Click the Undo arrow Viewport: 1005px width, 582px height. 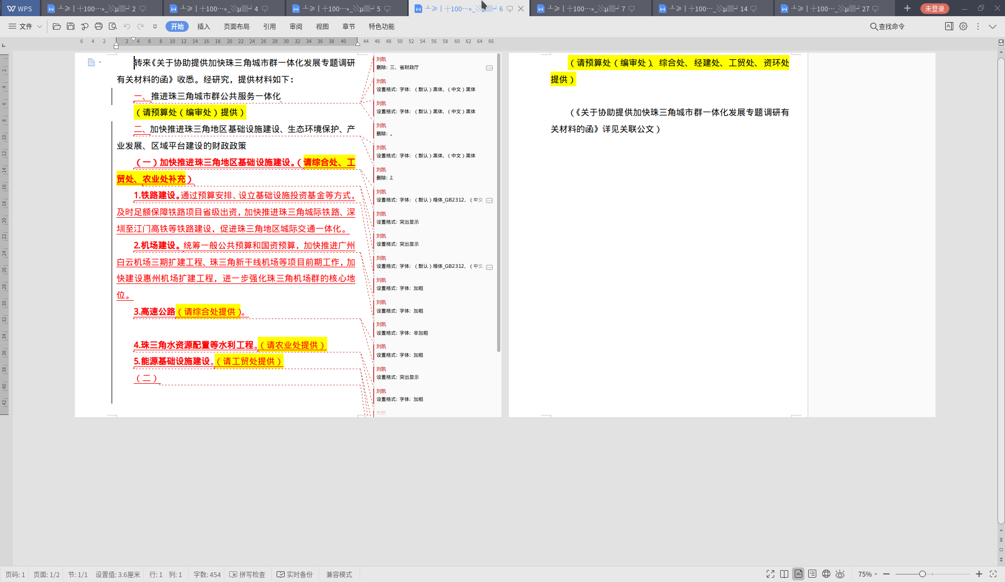click(127, 26)
